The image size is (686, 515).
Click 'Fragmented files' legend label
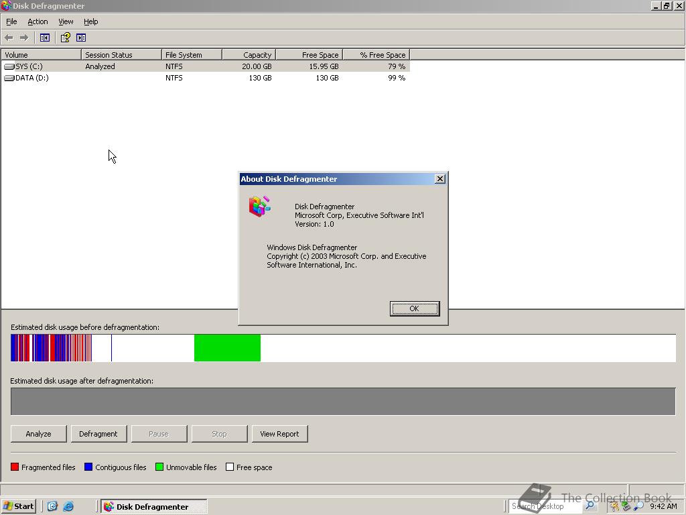48,467
